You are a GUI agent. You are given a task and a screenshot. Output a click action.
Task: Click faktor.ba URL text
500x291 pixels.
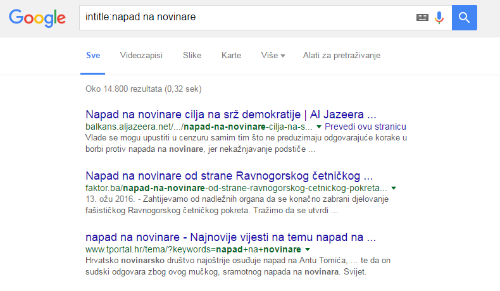(236, 188)
